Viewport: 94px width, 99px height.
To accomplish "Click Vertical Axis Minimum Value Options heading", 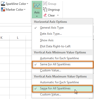I will click(x=60, y=52).
